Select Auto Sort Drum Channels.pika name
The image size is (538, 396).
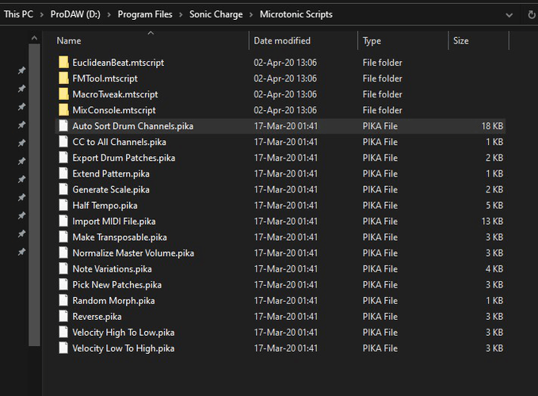132,126
